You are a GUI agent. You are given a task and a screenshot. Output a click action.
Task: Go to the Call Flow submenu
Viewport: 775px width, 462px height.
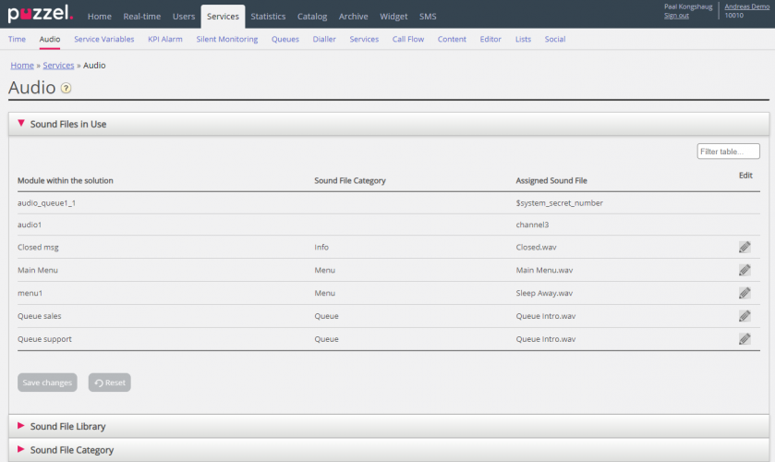tap(407, 39)
